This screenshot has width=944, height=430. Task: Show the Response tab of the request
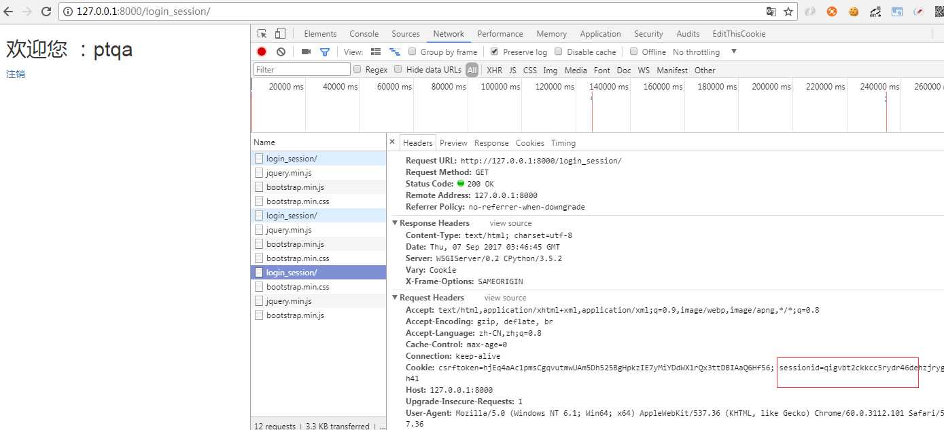pyautogui.click(x=491, y=143)
